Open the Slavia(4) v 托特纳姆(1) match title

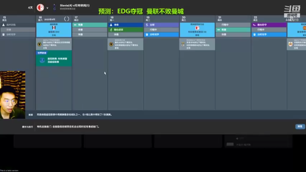tap(75, 5)
